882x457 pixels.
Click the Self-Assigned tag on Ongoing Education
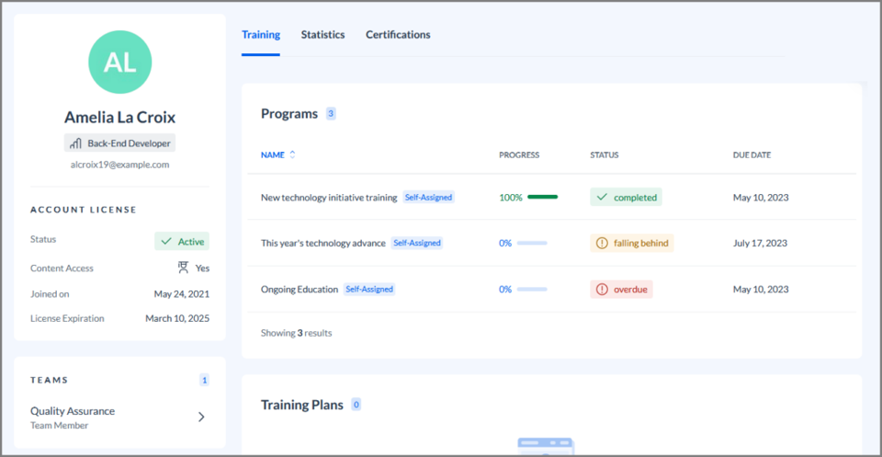(369, 290)
